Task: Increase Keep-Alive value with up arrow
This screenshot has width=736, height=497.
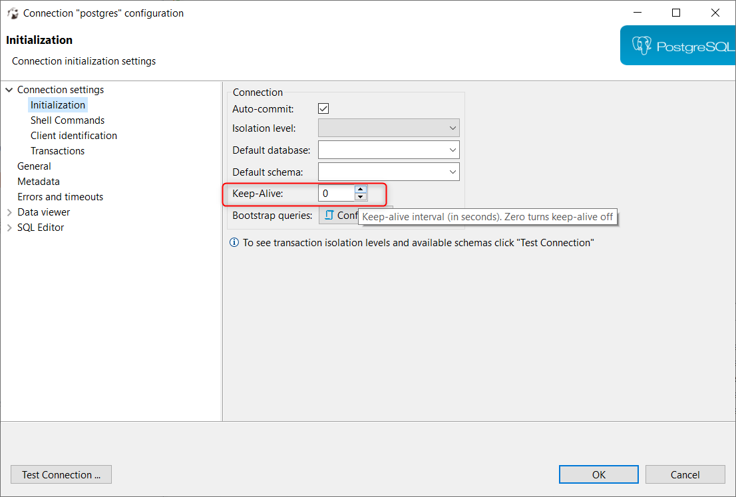Action: tap(361, 190)
